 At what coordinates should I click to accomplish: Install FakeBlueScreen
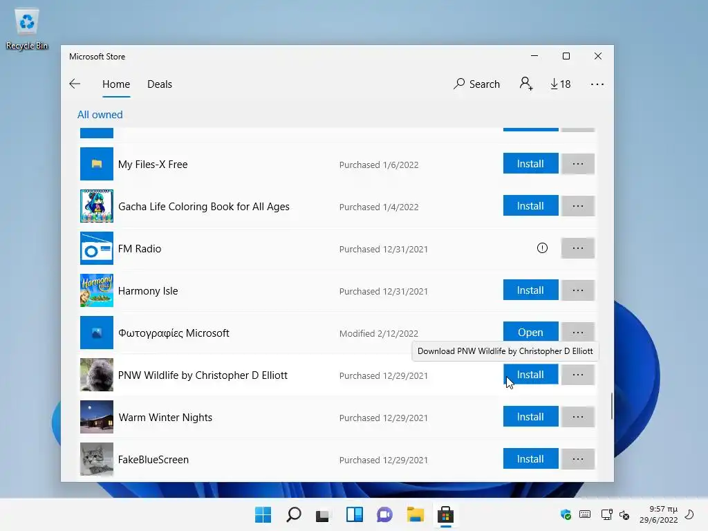tap(530, 459)
